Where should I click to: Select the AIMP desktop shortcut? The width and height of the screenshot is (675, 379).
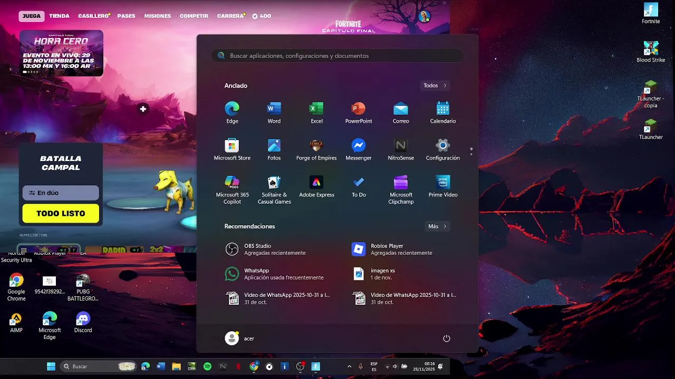(x=16, y=323)
